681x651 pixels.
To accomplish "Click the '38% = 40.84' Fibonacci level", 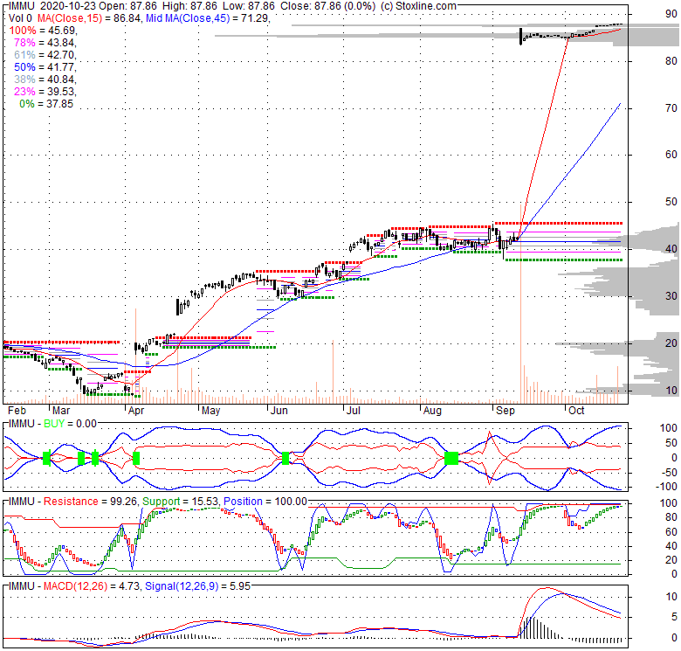I will click(45, 80).
